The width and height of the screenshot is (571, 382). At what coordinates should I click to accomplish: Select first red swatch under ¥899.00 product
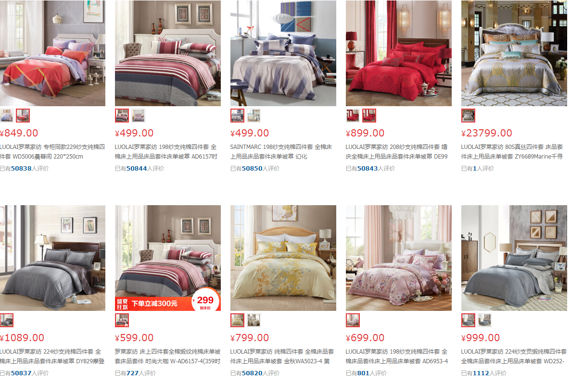353,116
